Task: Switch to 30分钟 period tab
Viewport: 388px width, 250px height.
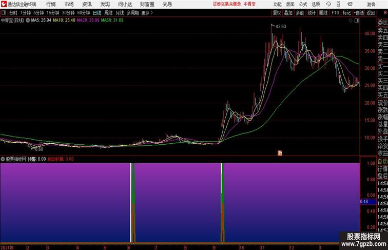Action: [x=68, y=13]
